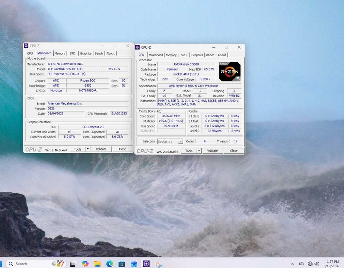344x268 pixels.
Task: Open File Explorer from the taskbar
Action: pos(97,264)
